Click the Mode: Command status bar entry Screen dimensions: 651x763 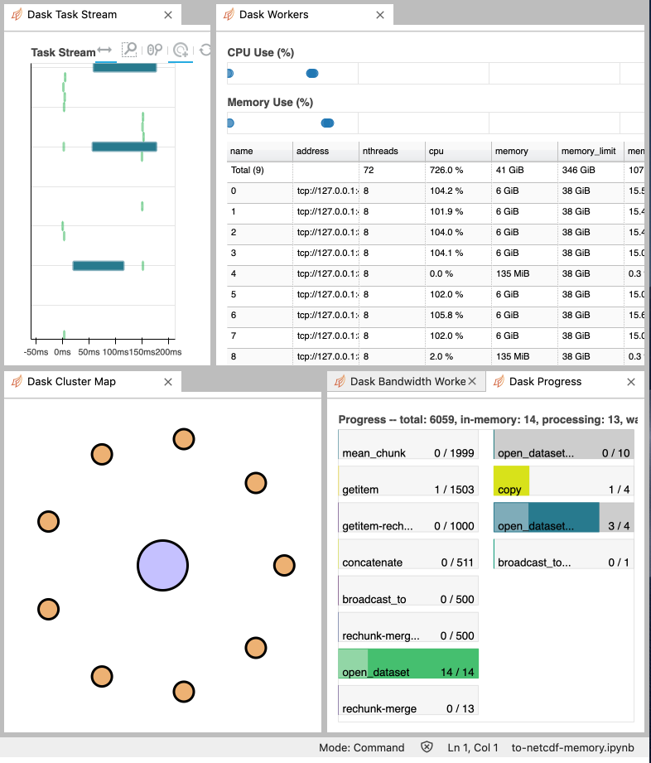coord(361,747)
